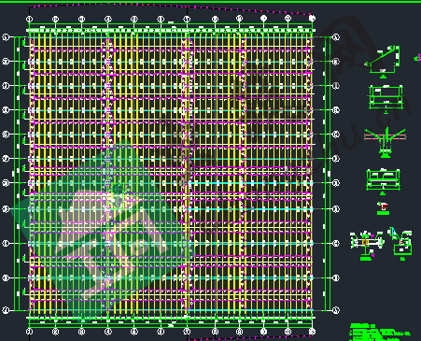421x341 pixels.
Task: Click the last axis bubble in the top row
Action: pyautogui.click(x=313, y=19)
